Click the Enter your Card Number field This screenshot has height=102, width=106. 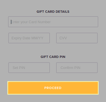point(53,22)
